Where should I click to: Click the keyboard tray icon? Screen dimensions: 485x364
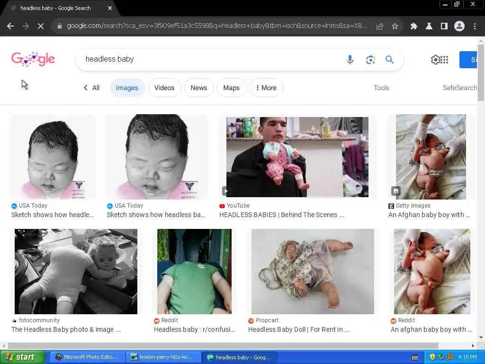415,357
